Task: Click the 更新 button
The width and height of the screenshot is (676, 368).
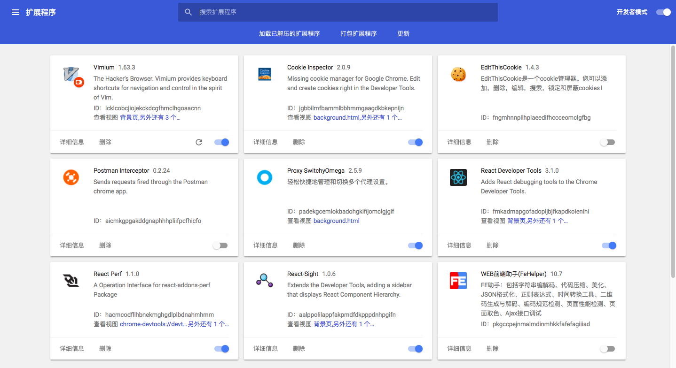Action: (403, 34)
